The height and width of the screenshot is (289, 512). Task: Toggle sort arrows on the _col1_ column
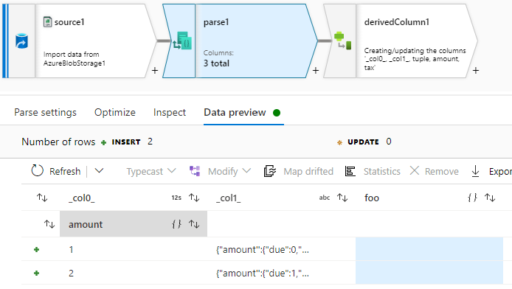pos(342,198)
